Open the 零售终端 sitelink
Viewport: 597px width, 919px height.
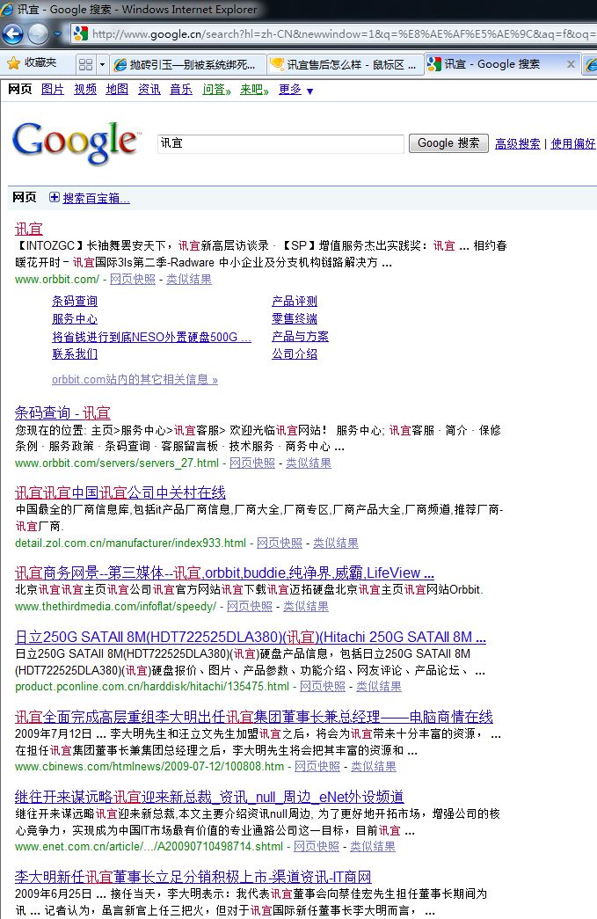pyautogui.click(x=295, y=319)
